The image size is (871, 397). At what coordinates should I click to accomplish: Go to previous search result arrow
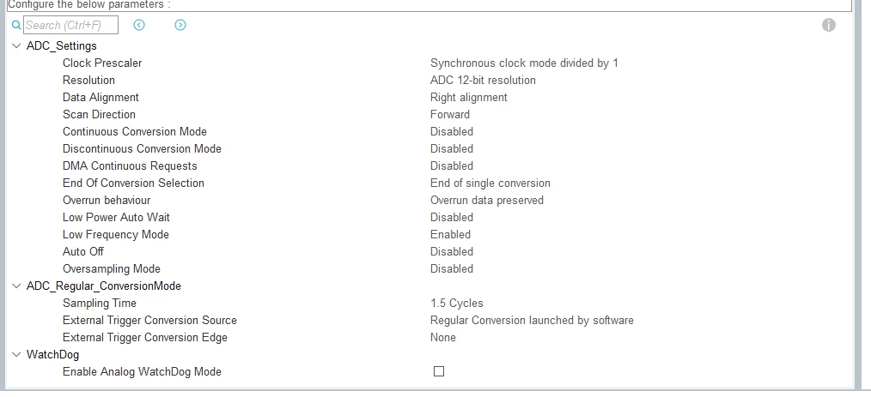[139, 25]
